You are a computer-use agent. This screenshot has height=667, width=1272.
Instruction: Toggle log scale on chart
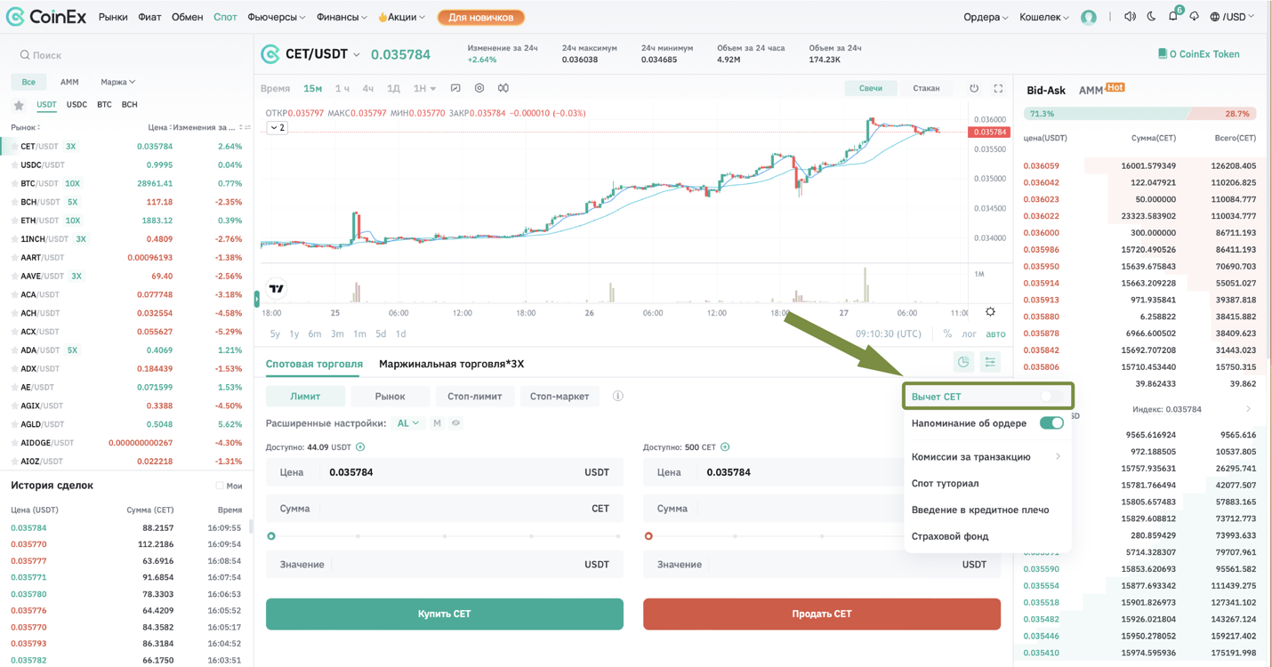tap(969, 334)
